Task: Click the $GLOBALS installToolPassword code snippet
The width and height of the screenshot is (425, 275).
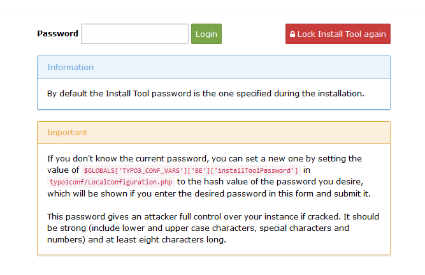Action: (191, 171)
